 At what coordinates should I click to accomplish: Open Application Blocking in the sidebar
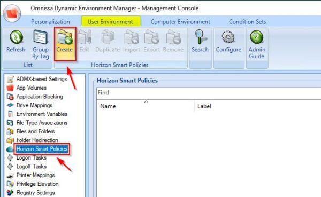point(40,97)
